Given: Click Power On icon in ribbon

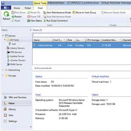Looking at the screenshot, I should point(28,13).
